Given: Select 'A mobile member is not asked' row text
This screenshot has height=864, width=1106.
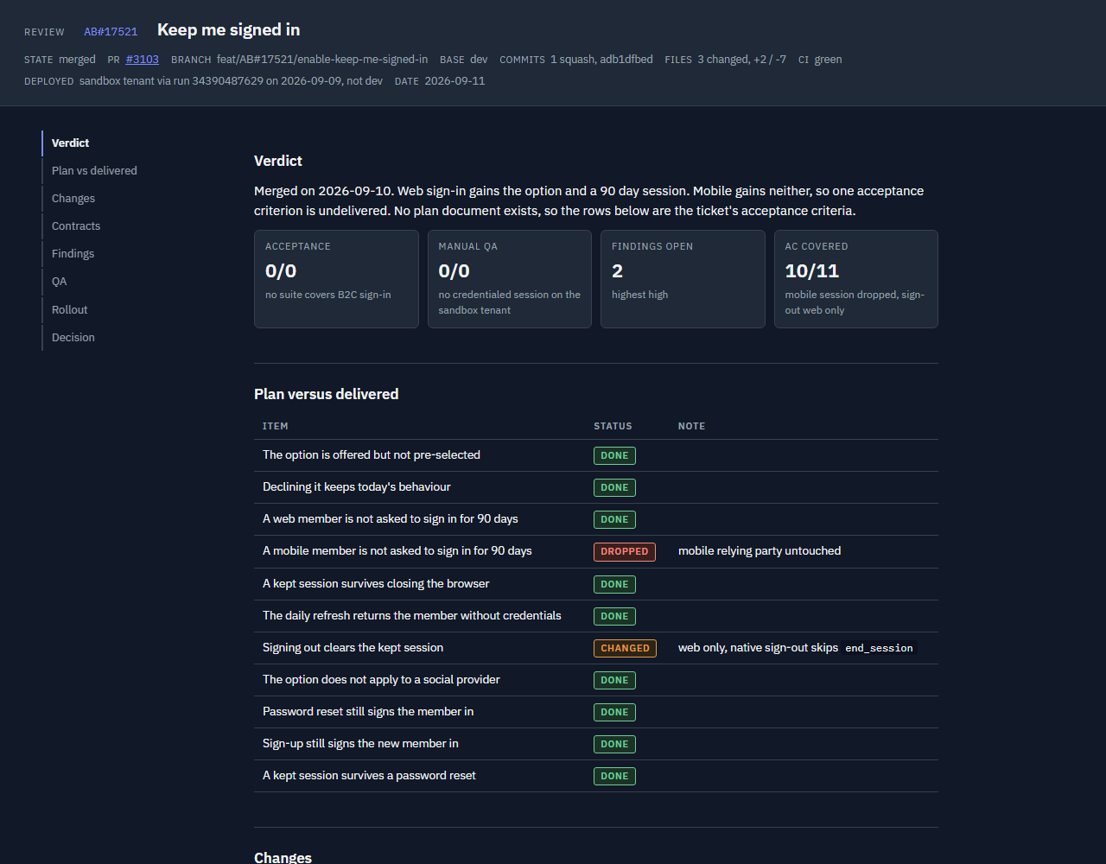Looking at the screenshot, I should click(397, 551).
